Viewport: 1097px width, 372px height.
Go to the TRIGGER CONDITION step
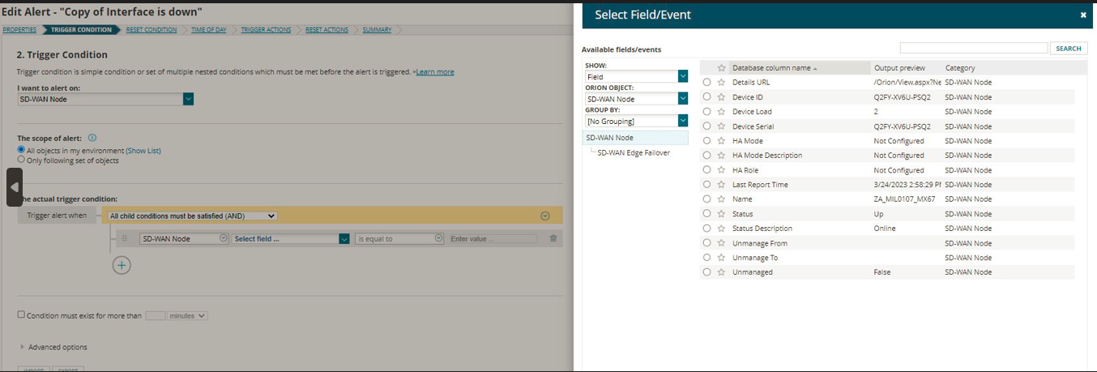tap(81, 30)
